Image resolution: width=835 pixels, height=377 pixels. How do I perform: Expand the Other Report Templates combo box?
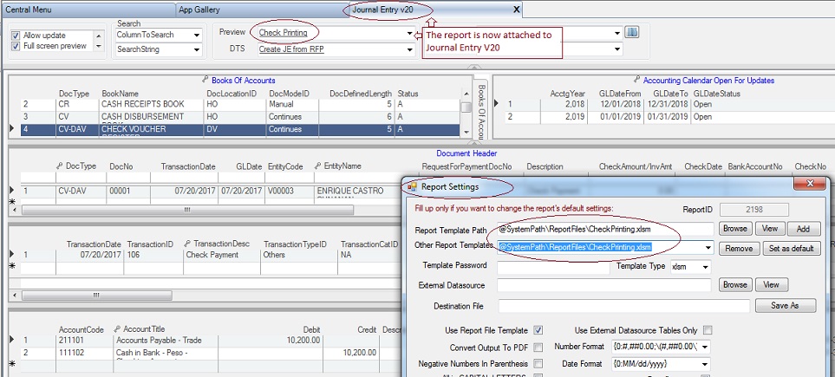(708, 248)
